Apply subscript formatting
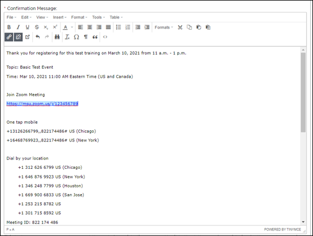313x236 pixels. click(46, 27)
